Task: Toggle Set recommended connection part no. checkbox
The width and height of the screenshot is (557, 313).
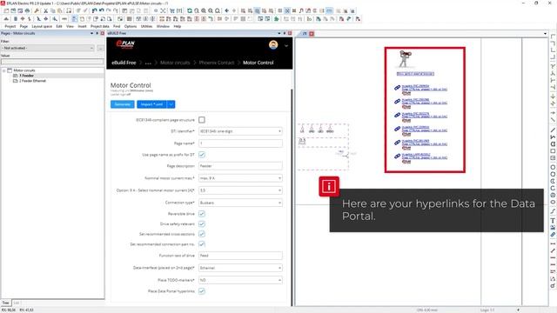Action: tap(202, 244)
